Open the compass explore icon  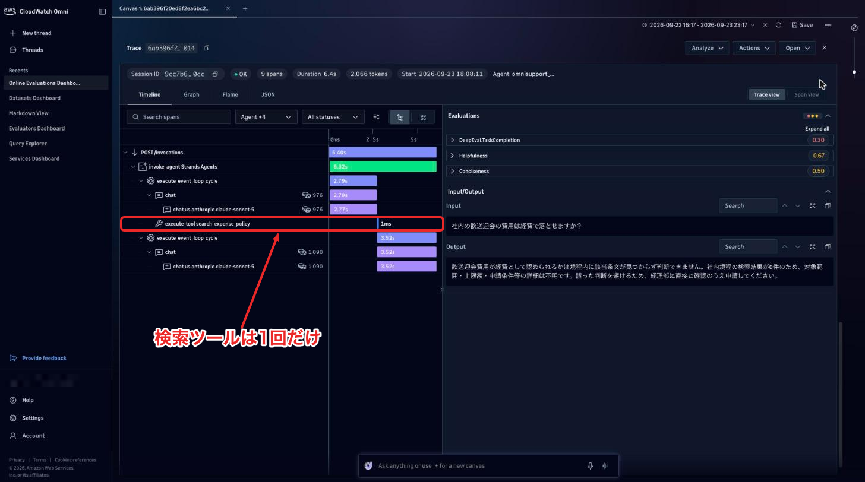pyautogui.click(x=854, y=27)
